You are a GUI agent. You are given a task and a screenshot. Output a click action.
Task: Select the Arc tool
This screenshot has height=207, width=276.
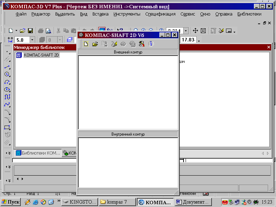(x=7, y=82)
